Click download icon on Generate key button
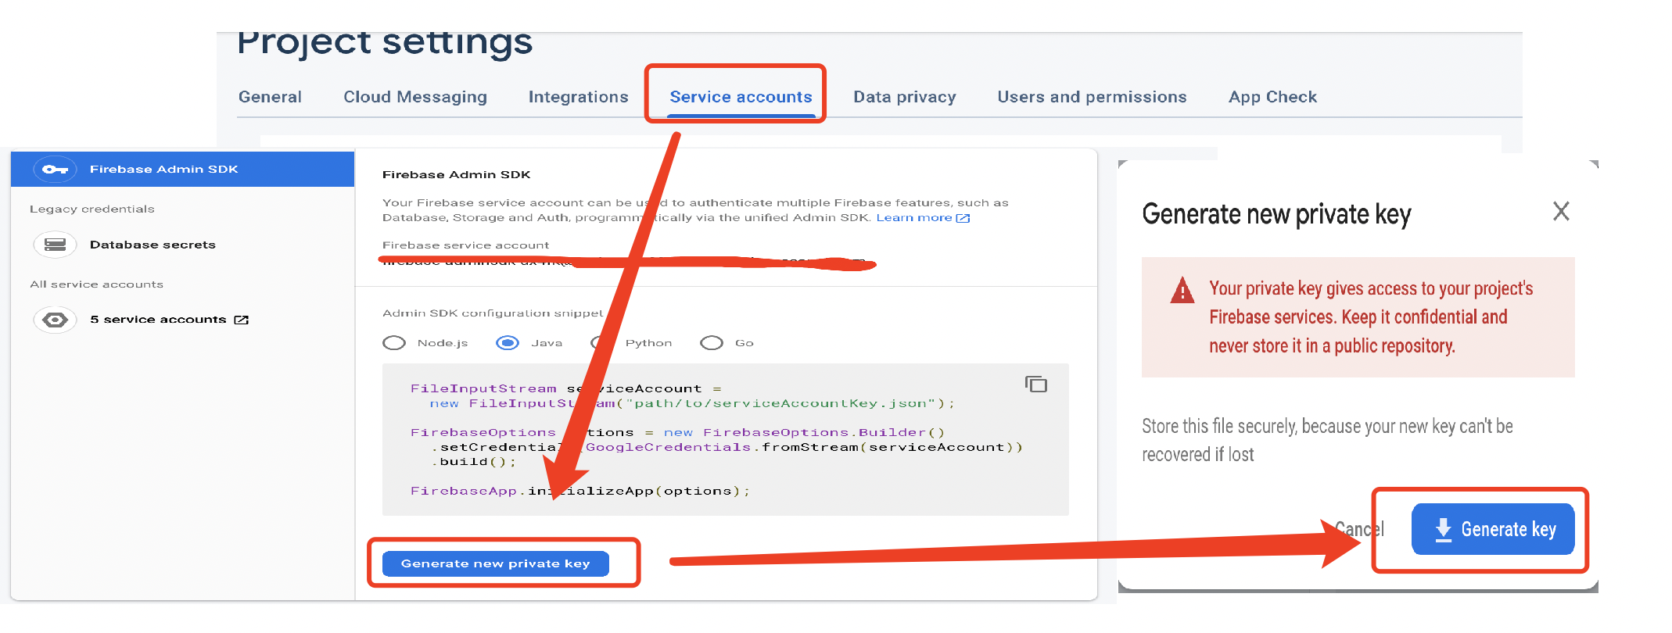This screenshot has width=1672, height=633. [x=1444, y=530]
